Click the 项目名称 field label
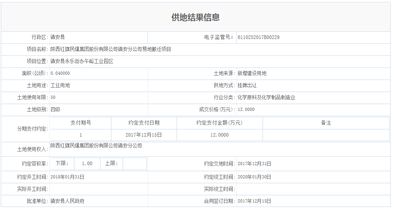394x217 pixels. [x=37, y=49]
